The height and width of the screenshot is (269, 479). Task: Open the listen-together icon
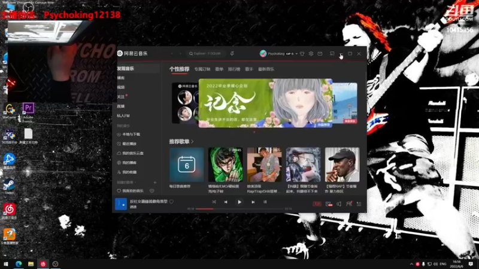tap(349, 204)
